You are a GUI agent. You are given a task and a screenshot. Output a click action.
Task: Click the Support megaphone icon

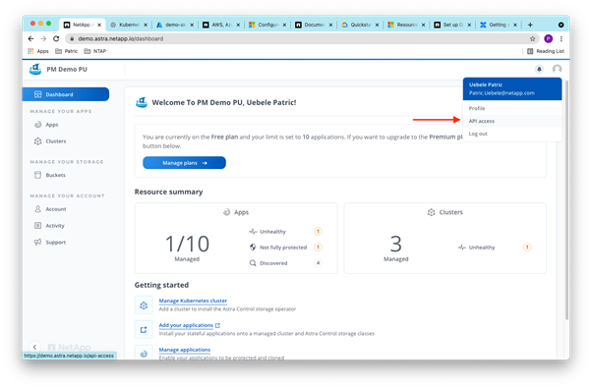coord(37,243)
